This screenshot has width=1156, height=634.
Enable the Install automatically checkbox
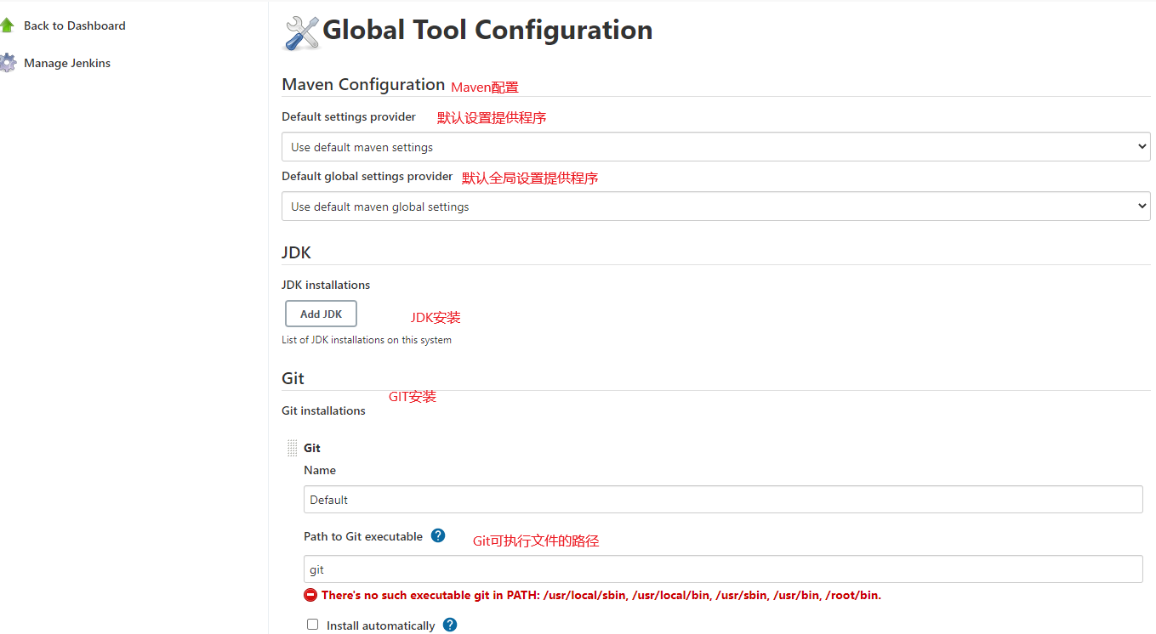312,624
